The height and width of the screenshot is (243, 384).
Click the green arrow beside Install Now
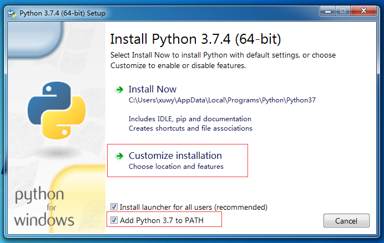(119, 90)
